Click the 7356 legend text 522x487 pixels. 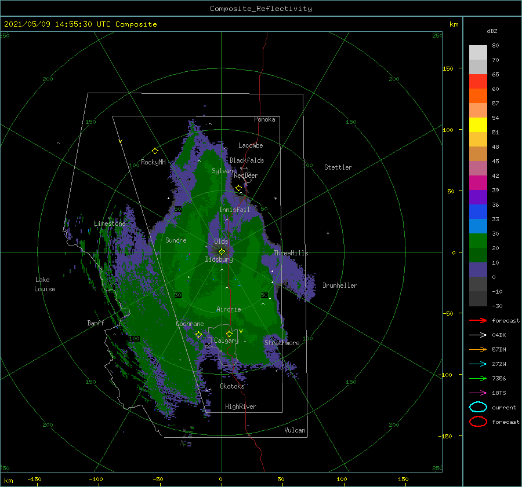click(x=499, y=378)
